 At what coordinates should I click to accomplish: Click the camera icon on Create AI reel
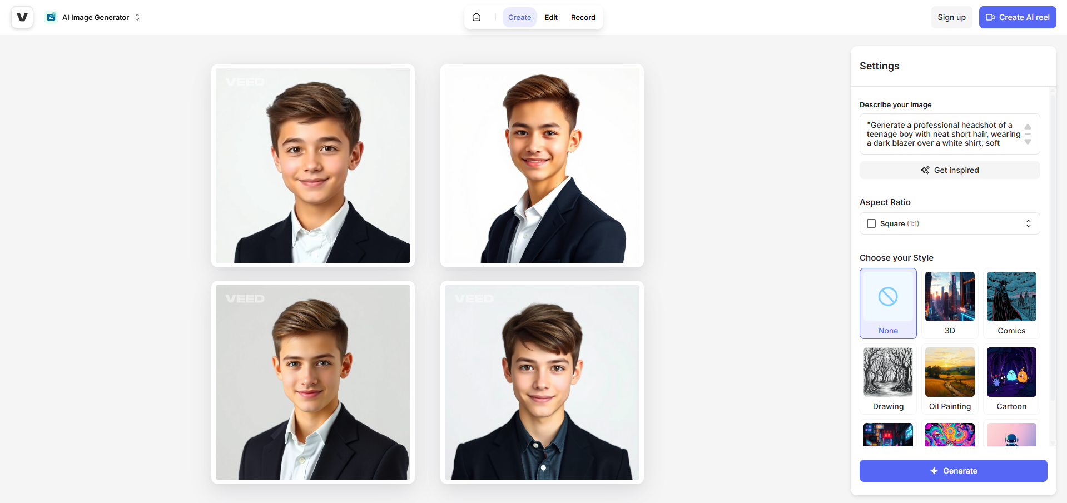[x=991, y=17]
